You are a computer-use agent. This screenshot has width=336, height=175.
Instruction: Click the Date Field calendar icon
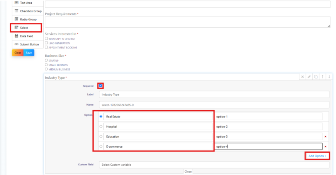[16, 36]
